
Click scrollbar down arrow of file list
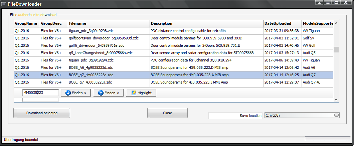point(336,100)
